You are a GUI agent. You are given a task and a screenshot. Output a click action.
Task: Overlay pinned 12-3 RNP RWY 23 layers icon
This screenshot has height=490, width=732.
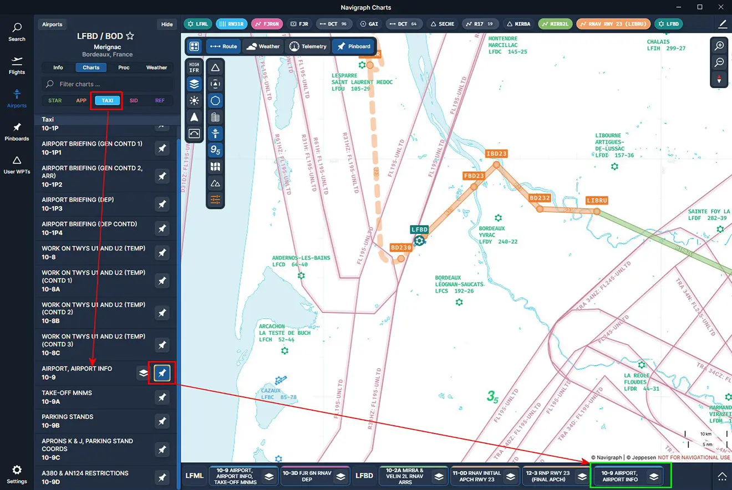coord(582,477)
